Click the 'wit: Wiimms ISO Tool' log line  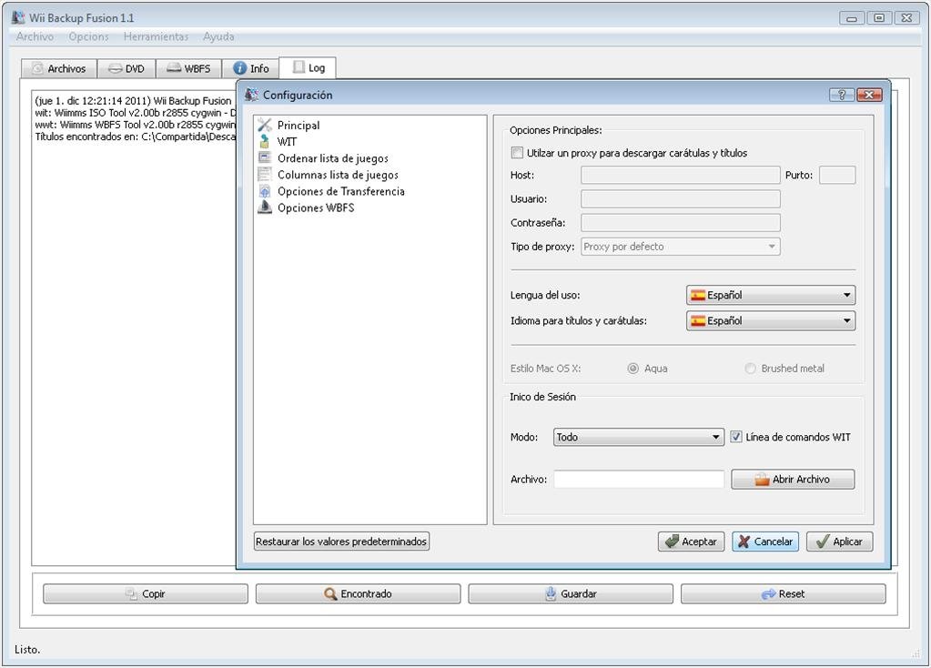pos(136,113)
